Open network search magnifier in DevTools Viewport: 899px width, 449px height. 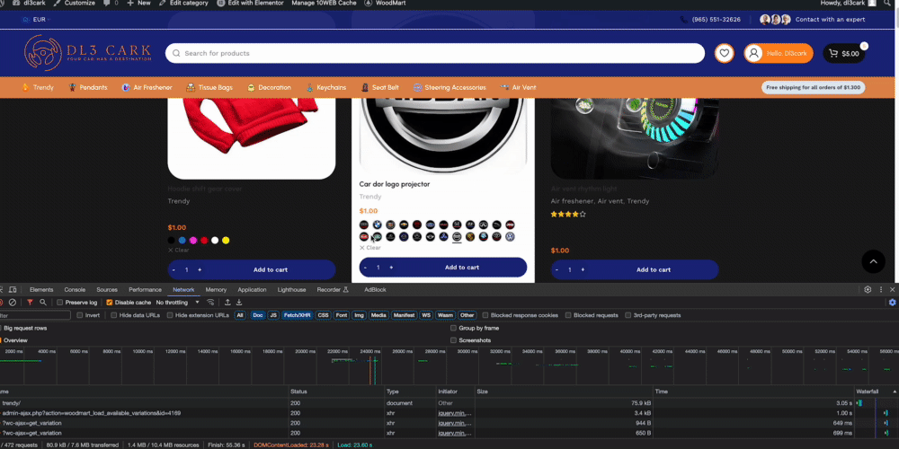tap(43, 303)
